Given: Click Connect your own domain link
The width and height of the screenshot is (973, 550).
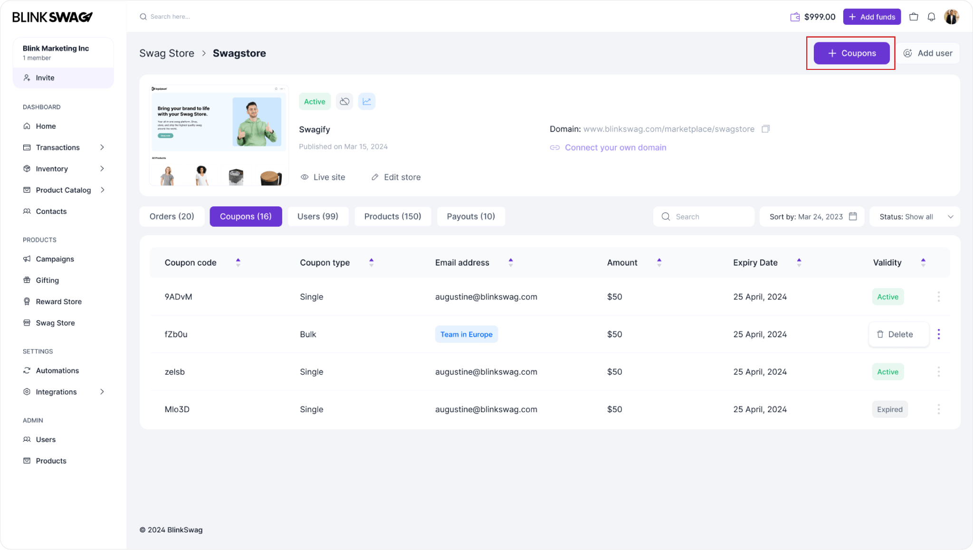Looking at the screenshot, I should [608, 147].
